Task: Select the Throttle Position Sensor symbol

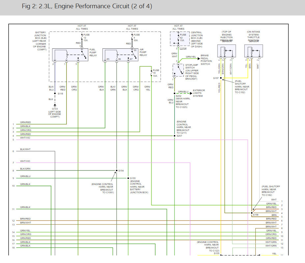Action: point(253,52)
